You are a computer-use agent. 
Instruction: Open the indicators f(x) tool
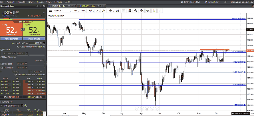[x=104, y=11]
